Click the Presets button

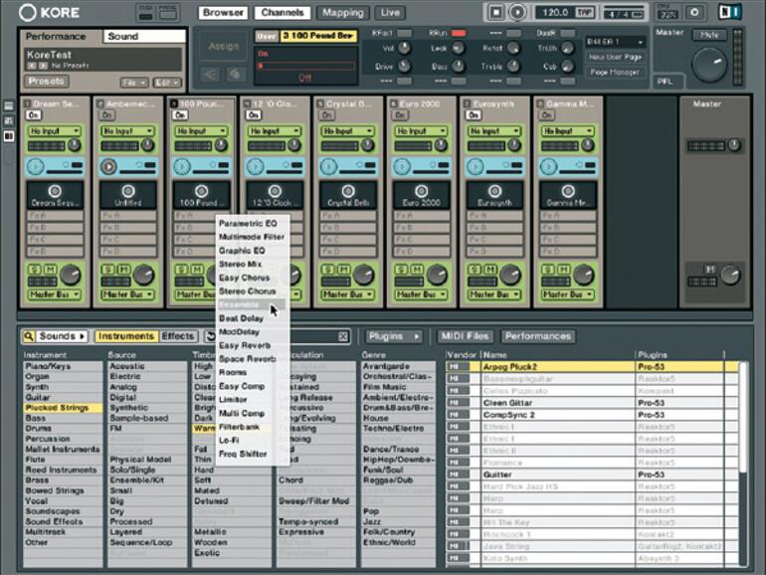click(46, 82)
